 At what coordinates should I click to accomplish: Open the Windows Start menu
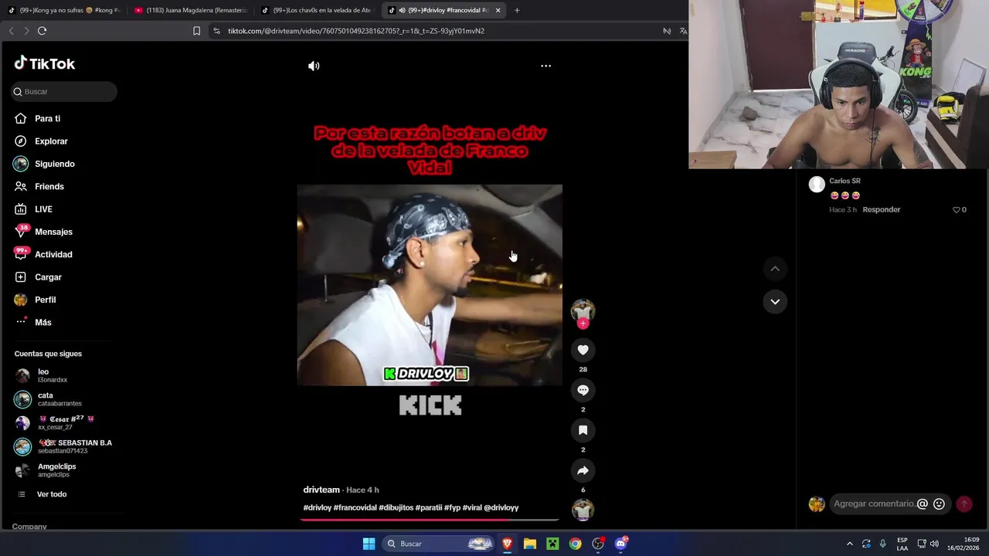369,544
